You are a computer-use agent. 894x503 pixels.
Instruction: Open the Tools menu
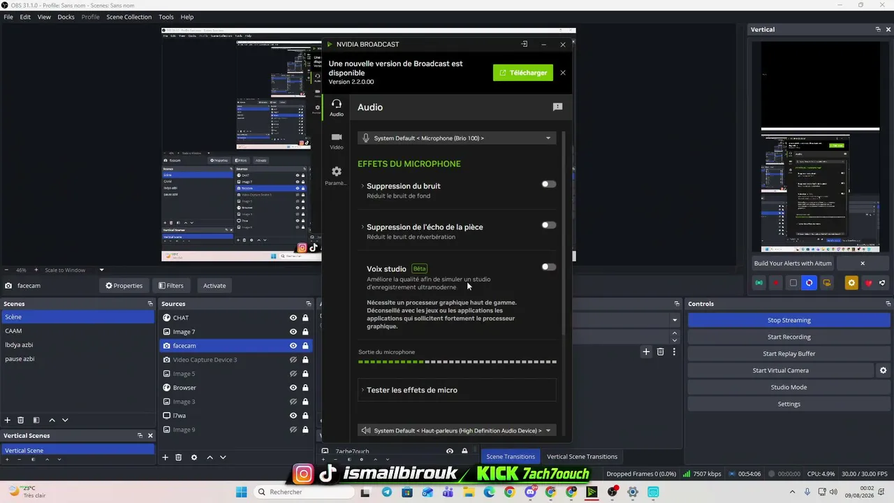(166, 17)
